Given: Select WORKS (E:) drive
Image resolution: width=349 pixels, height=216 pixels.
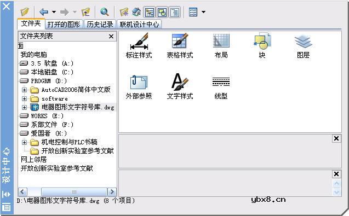Looking at the screenshot, I should (42, 116).
